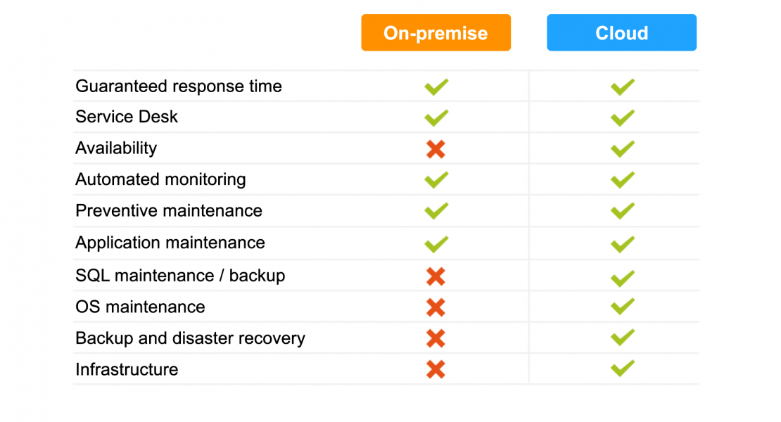Screen dimensions: 781x422
Task: Click the Cloud checkmark for Preventive maintenance
Action: pos(623,210)
